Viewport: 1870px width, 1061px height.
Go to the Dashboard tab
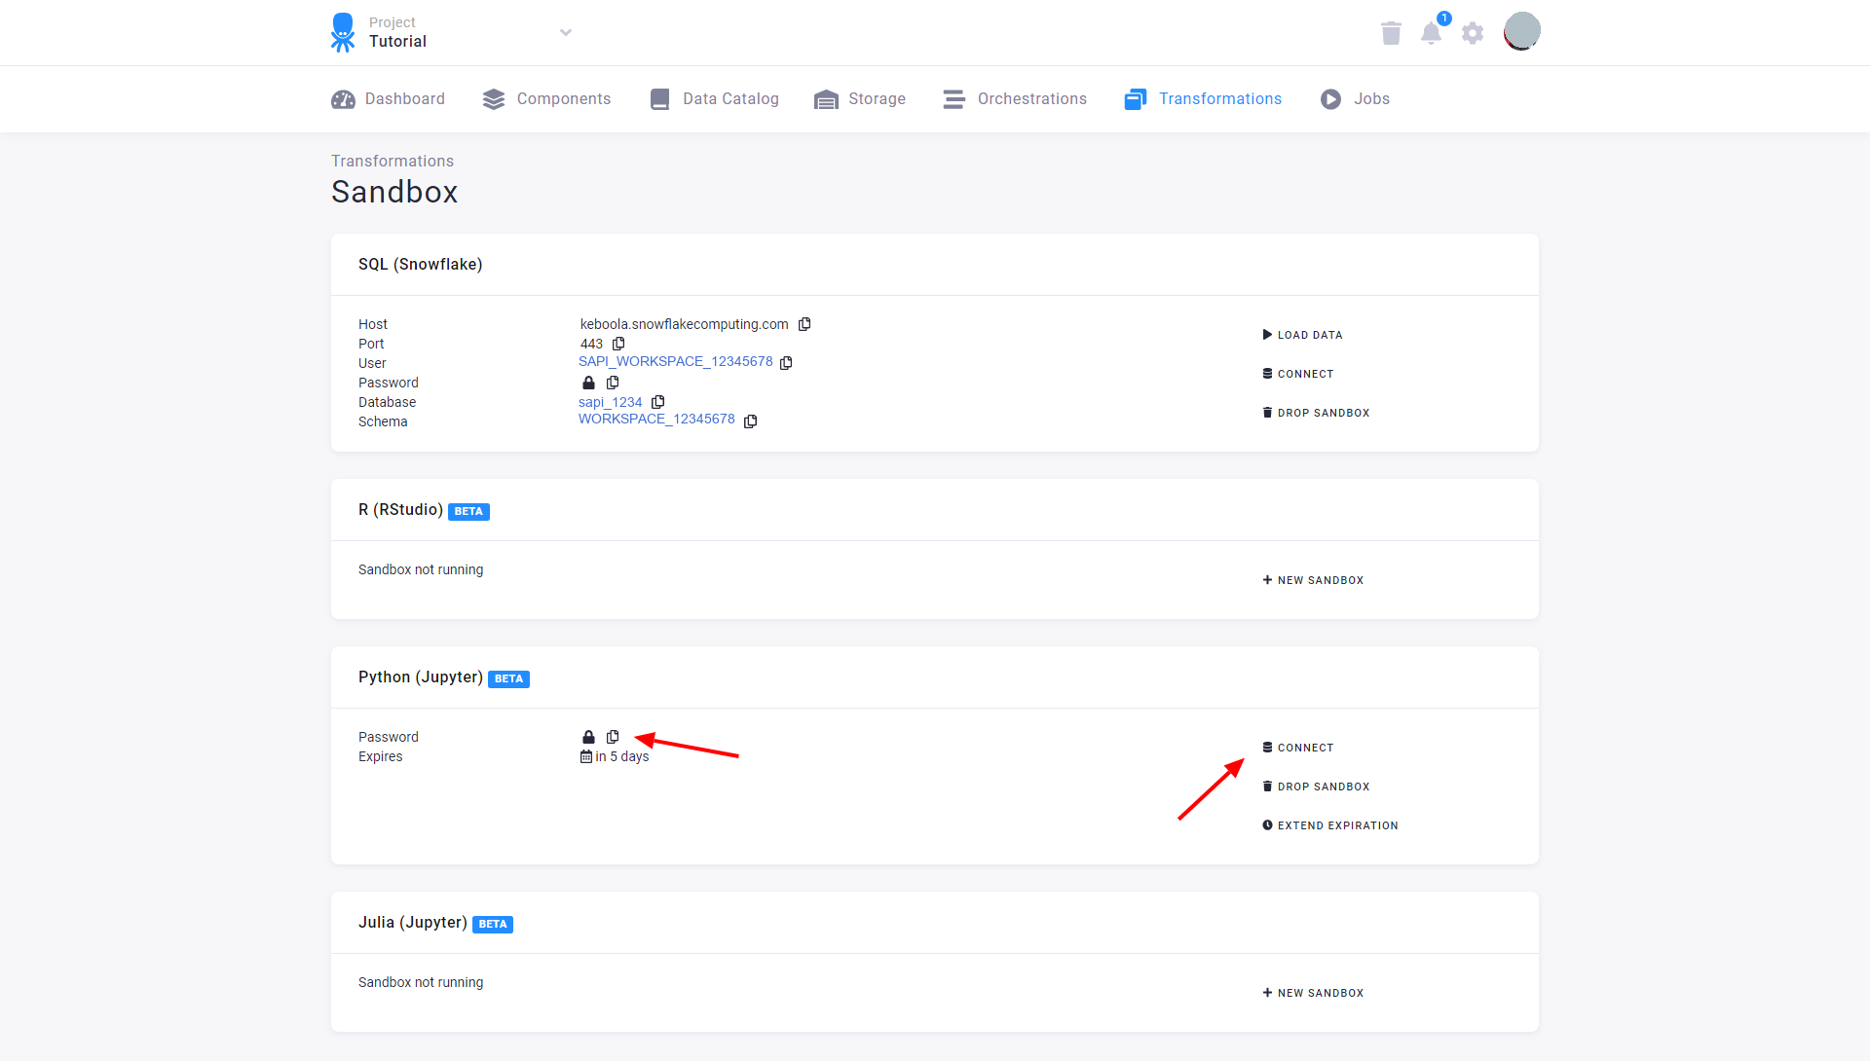click(388, 99)
